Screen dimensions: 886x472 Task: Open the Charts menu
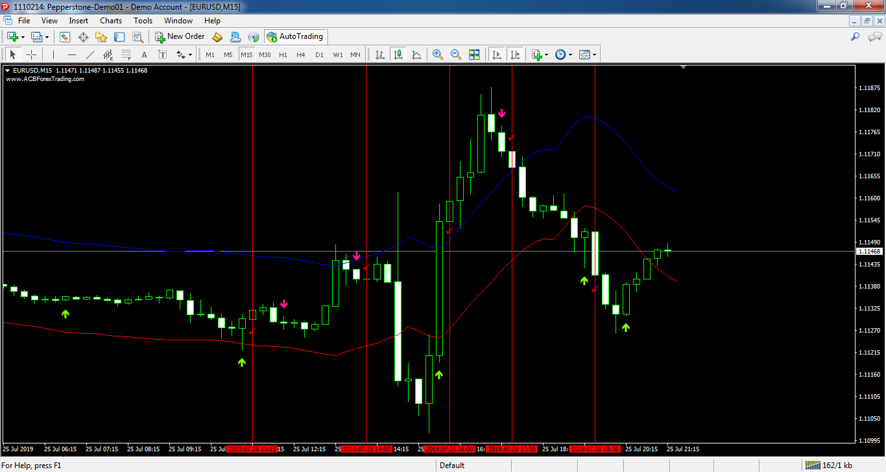[111, 21]
